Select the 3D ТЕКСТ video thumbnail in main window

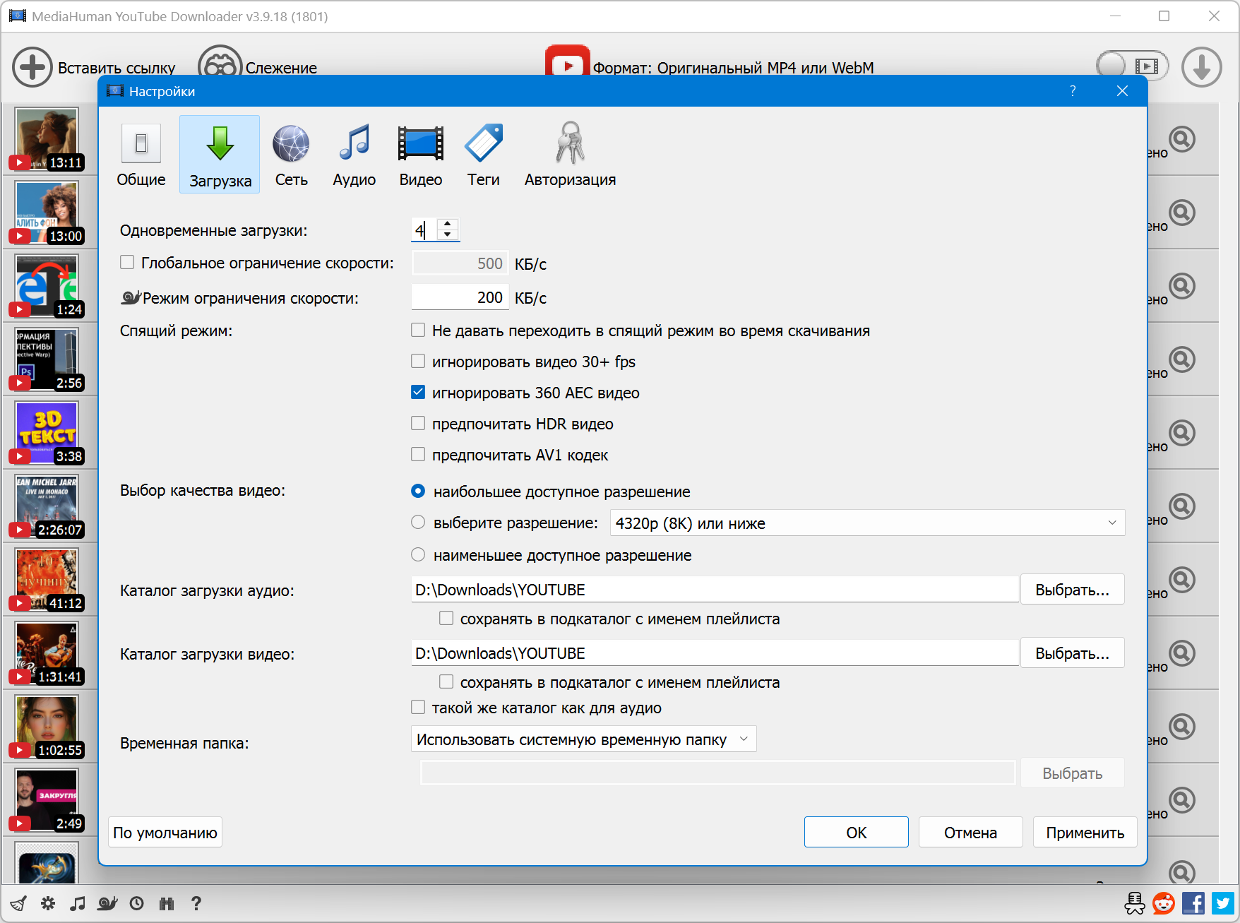[47, 434]
